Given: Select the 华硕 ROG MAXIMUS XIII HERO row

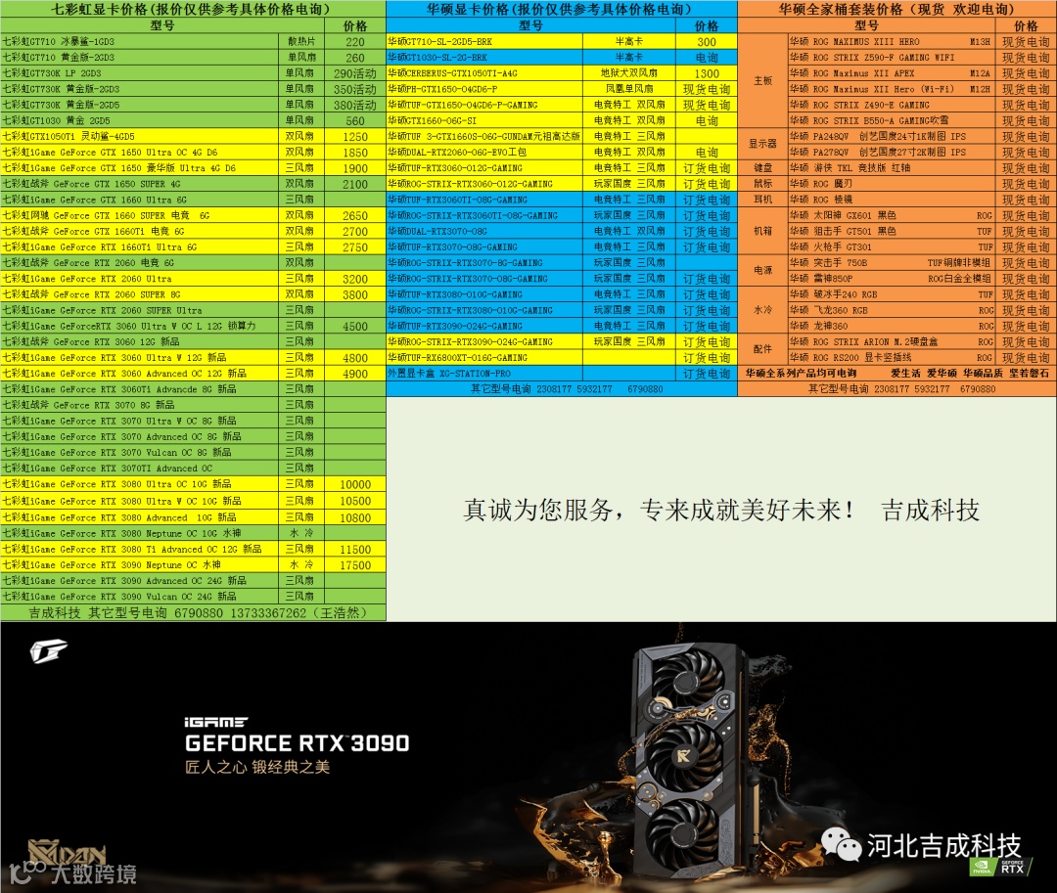Looking at the screenshot, I should point(922,41).
